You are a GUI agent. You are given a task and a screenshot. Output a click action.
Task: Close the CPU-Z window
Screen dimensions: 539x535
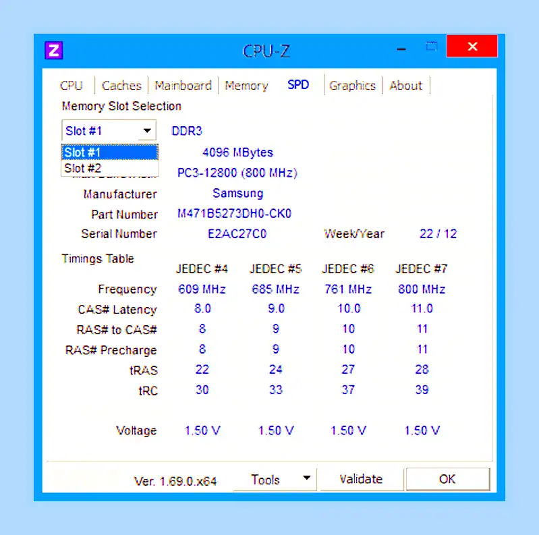point(472,46)
